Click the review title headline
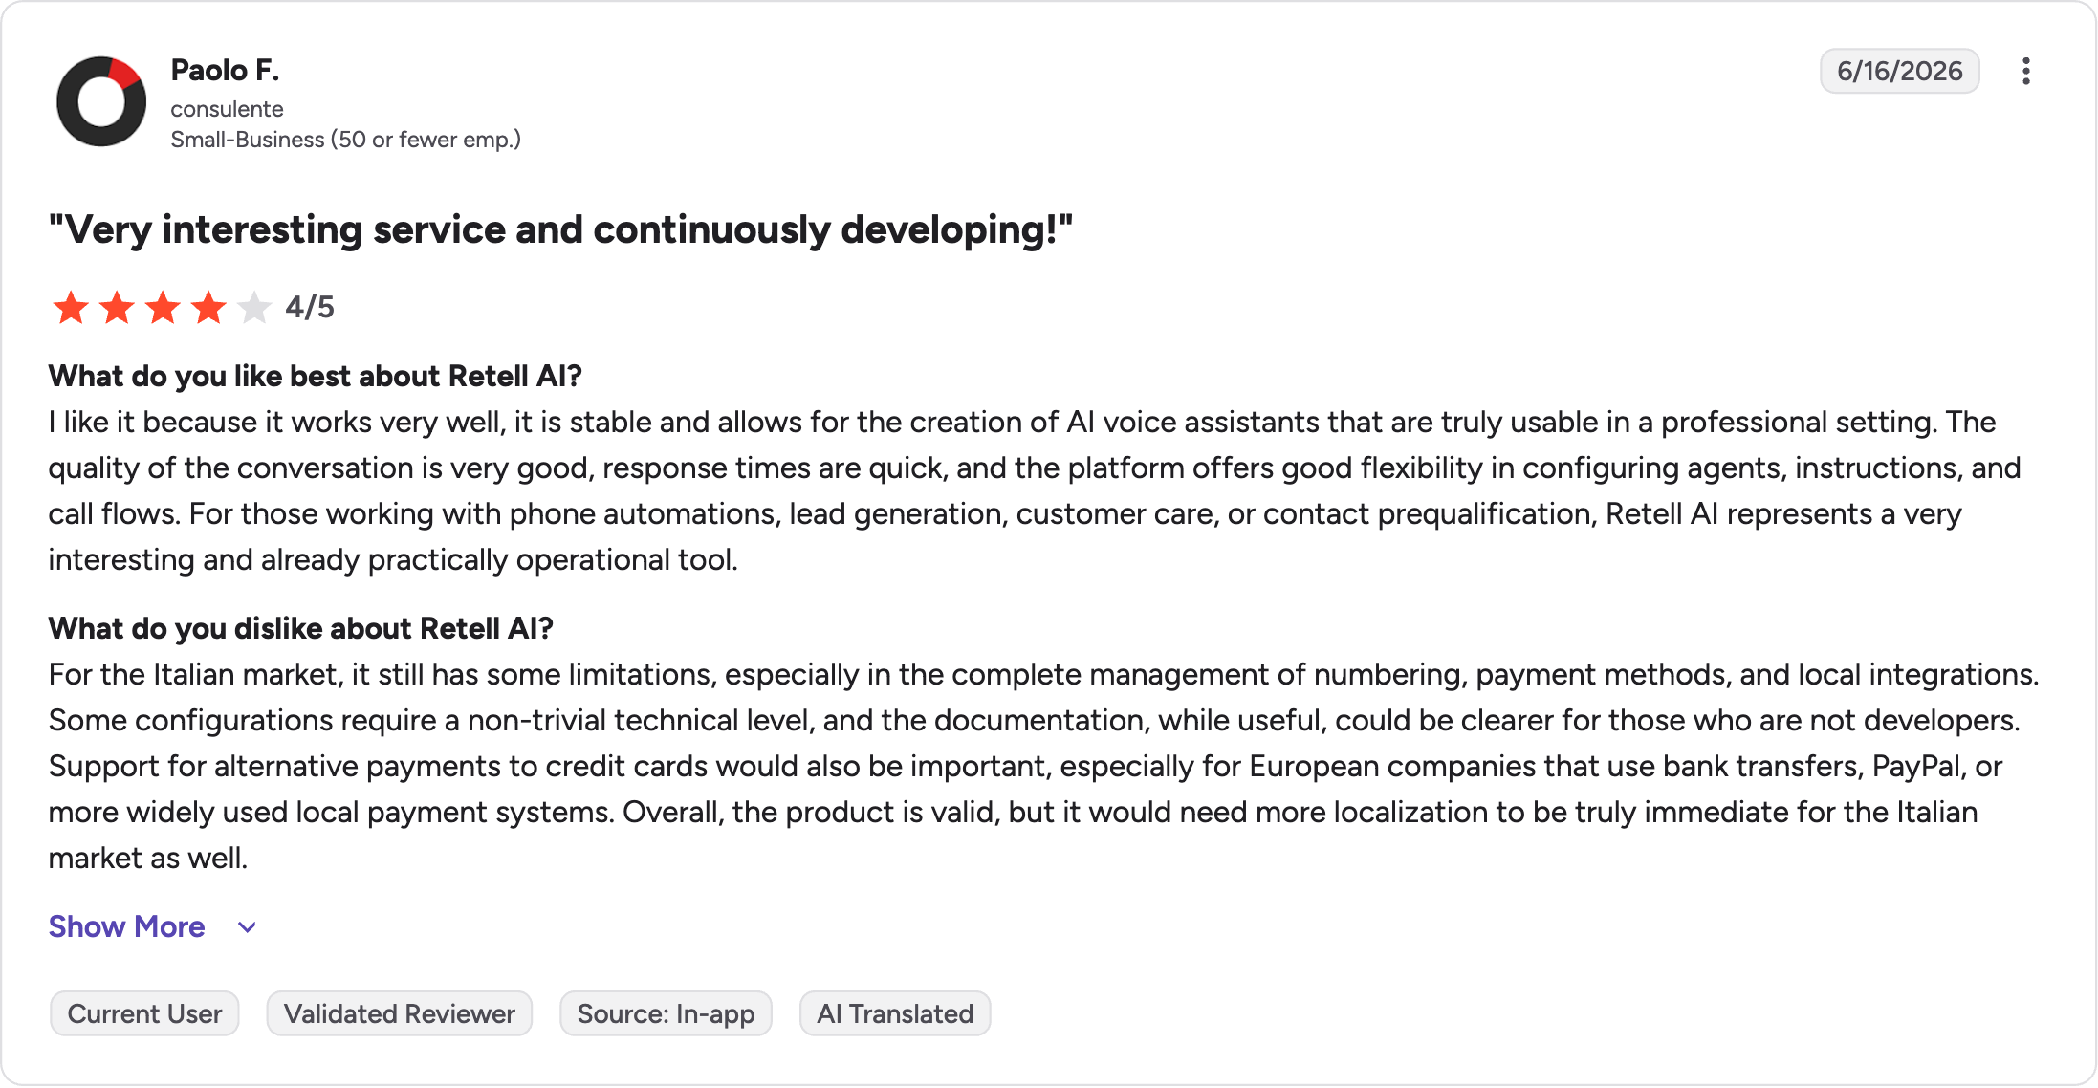This screenshot has height=1088, width=2098. click(x=560, y=229)
